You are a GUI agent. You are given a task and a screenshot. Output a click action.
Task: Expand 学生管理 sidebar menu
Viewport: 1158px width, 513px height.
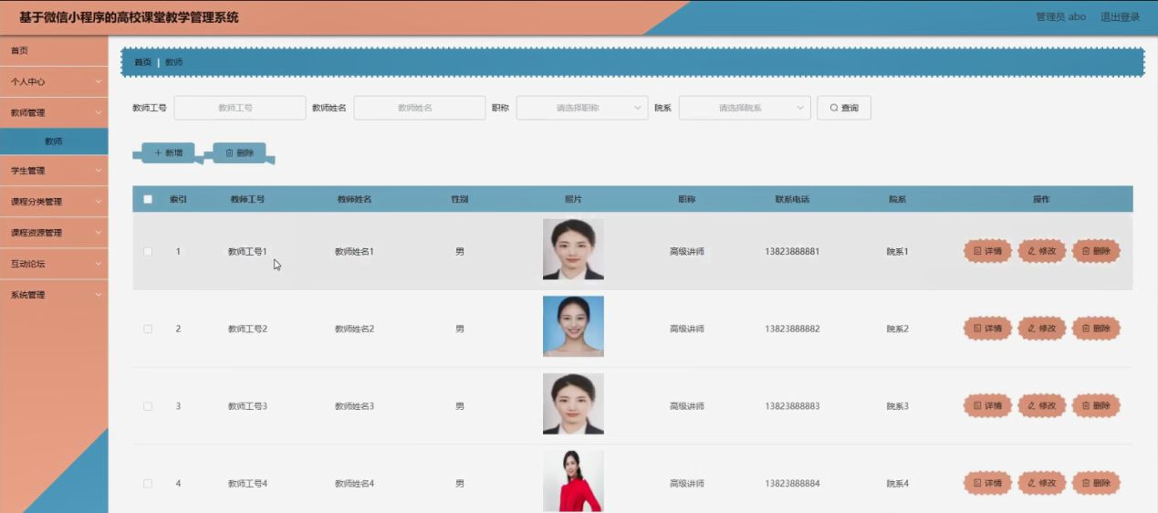click(54, 171)
